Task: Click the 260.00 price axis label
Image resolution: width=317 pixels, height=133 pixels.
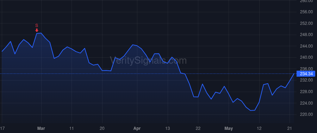Action: pyautogui.click(x=306, y=1)
